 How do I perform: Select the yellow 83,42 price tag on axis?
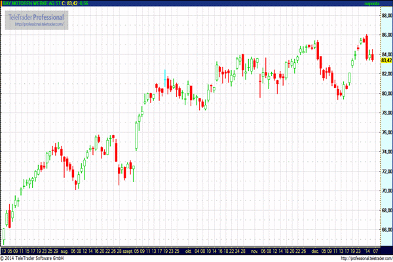click(x=386, y=60)
